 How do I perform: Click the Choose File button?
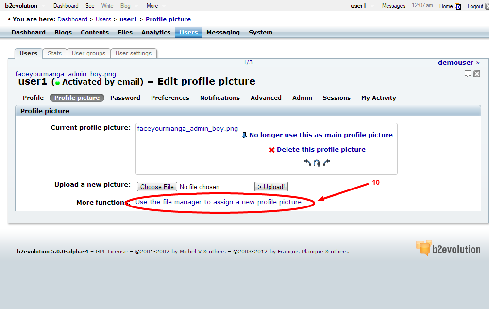click(x=157, y=187)
